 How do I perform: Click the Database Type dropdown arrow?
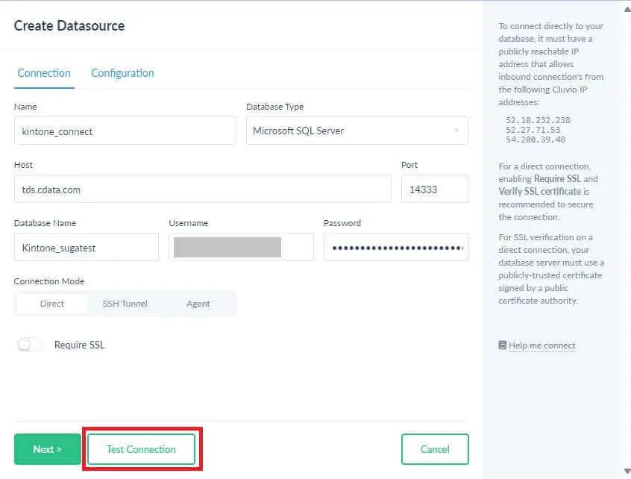pos(456,131)
